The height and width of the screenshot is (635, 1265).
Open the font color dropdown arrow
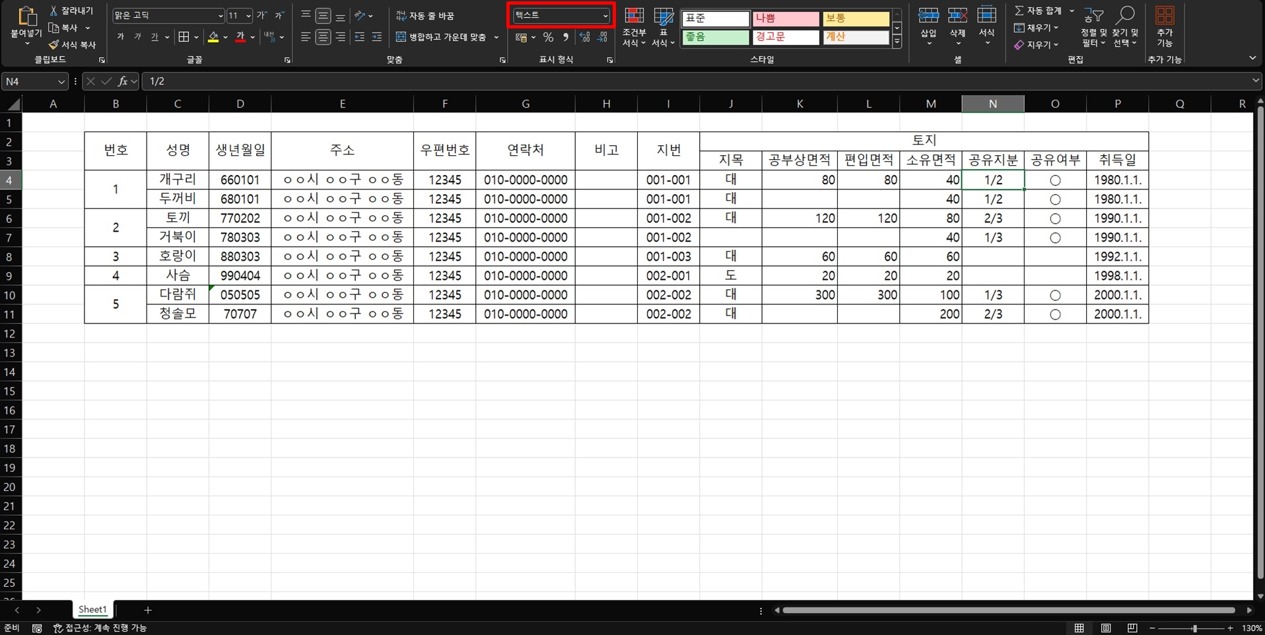coord(253,37)
